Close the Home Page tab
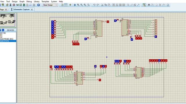Screen dimensions: 186x104 (6, 10)
